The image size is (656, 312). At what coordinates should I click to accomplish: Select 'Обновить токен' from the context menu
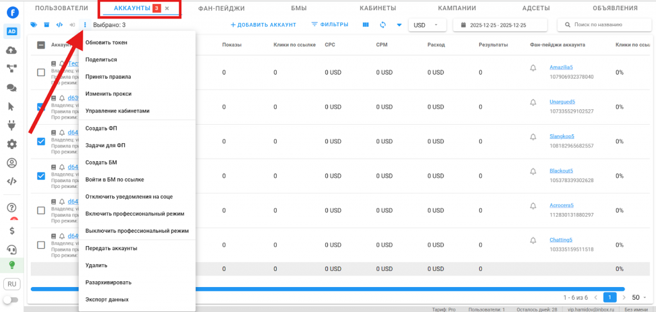click(x=106, y=42)
